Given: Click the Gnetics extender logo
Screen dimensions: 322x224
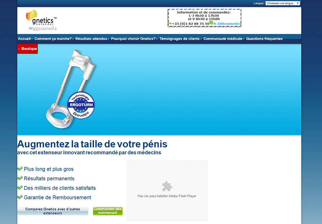Looking at the screenshot, I should pos(41,20).
